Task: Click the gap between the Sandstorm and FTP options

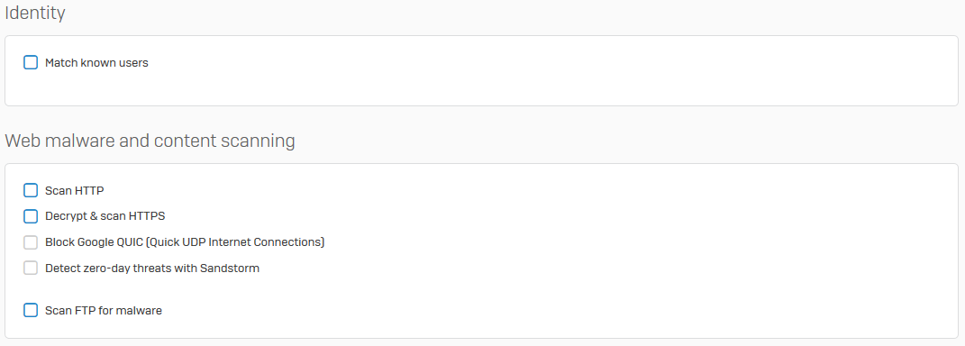Action: click(x=141, y=290)
